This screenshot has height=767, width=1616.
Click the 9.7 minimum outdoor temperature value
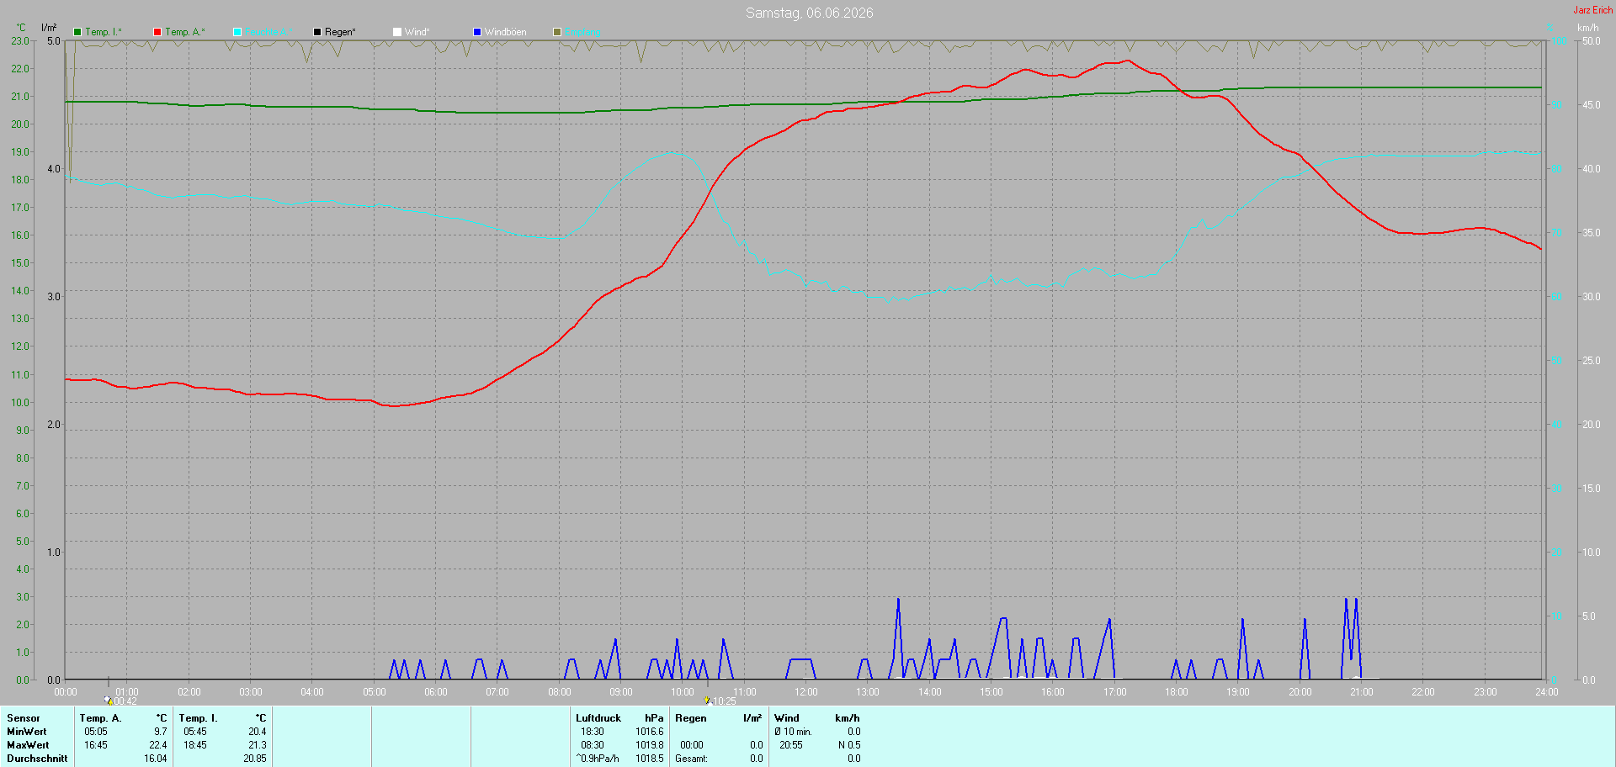(161, 732)
